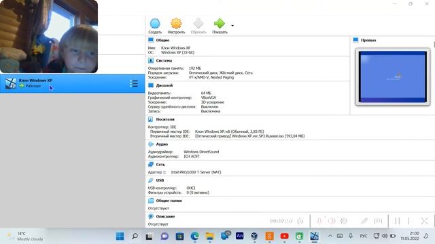Click the Дисплей section screen icon
The image size is (435, 244).
pyautogui.click(x=151, y=85)
